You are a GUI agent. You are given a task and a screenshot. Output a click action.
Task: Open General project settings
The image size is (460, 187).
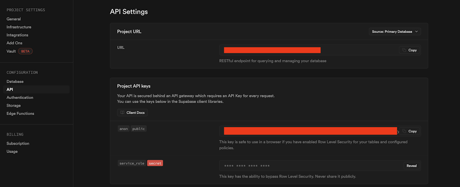14,19
